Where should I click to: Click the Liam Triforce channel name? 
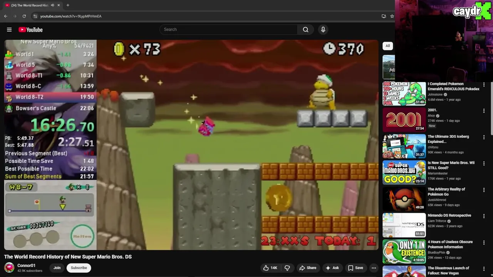tap(437, 221)
